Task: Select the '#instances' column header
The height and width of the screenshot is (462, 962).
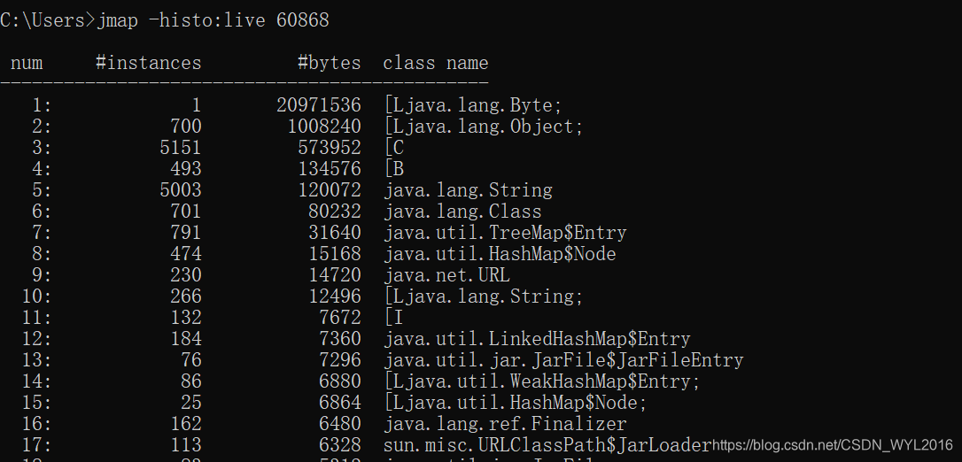Action: [x=149, y=63]
